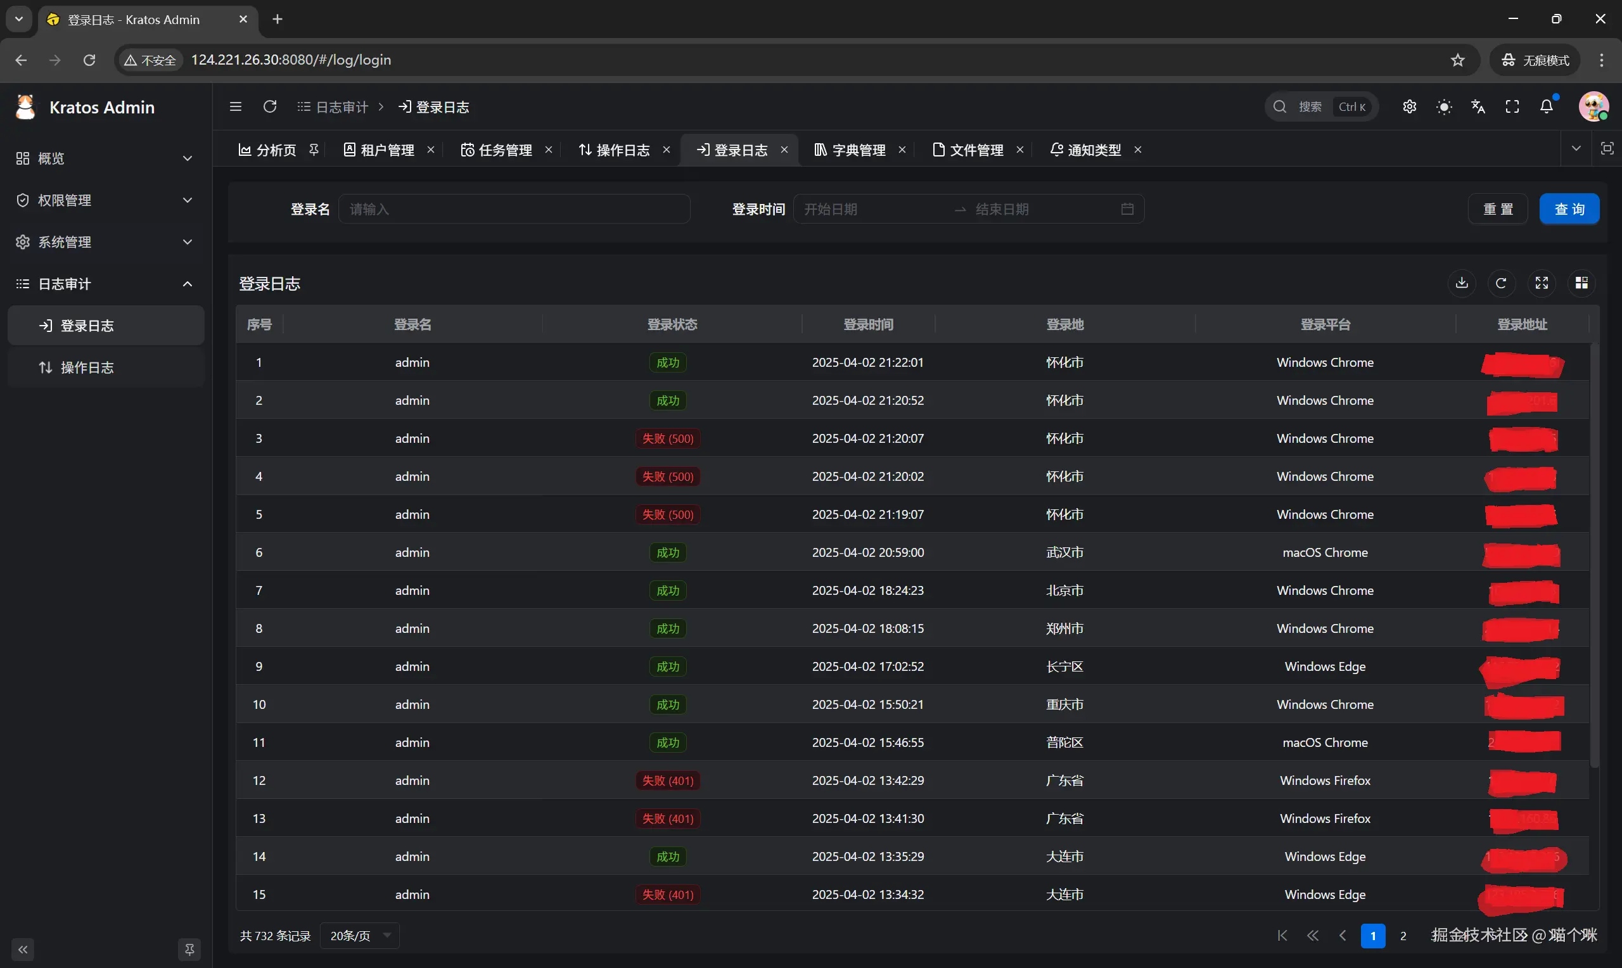This screenshot has width=1622, height=968.
Task: Click the 查询 search button
Action: [x=1569, y=210]
